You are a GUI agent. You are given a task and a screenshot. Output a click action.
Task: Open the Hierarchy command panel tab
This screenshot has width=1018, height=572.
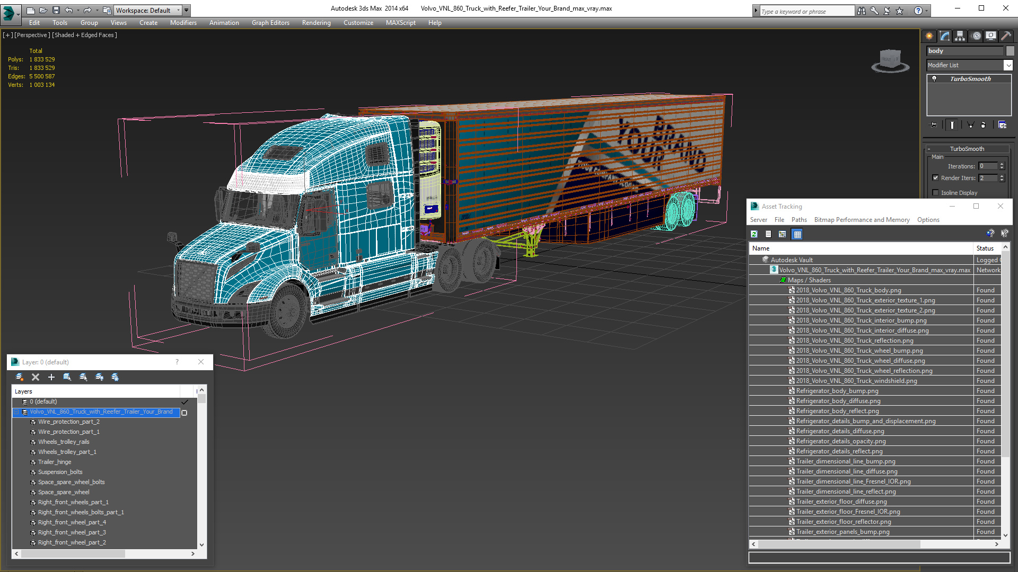960,36
